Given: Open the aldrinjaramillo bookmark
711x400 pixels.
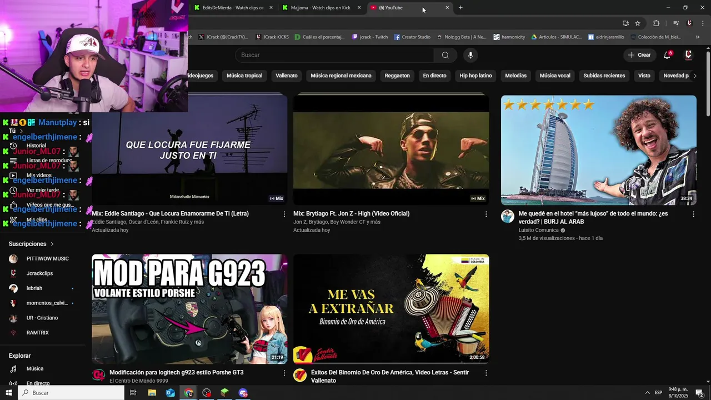Looking at the screenshot, I should pos(606,37).
